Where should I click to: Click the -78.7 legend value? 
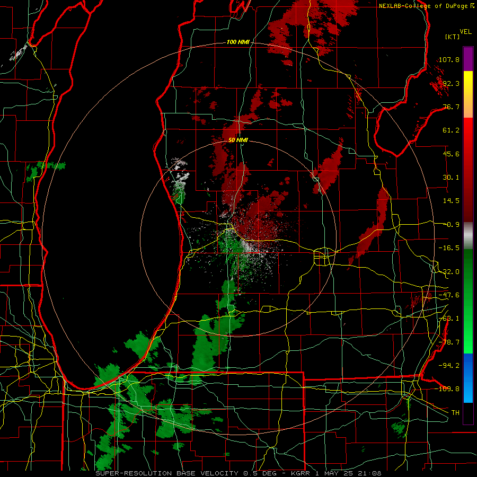(449, 342)
